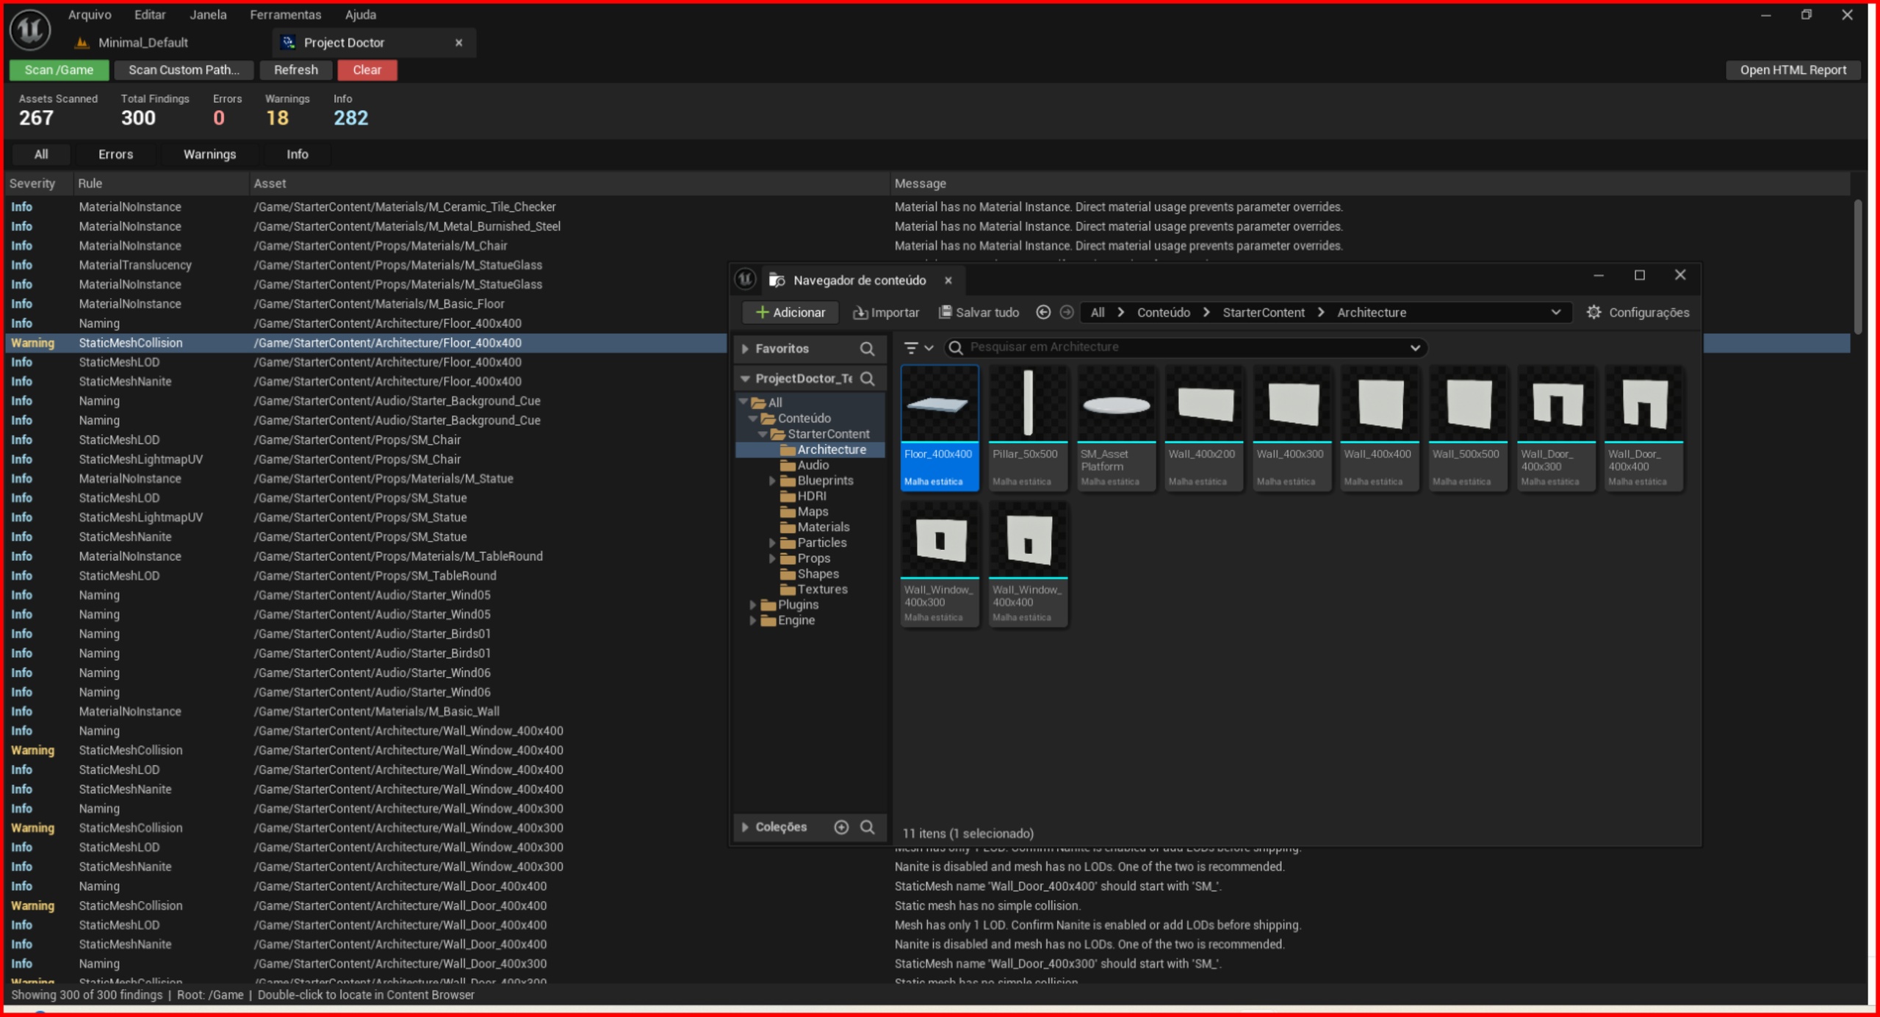1880x1017 pixels.
Task: Open the Ferramentas menu
Action: click(x=285, y=15)
